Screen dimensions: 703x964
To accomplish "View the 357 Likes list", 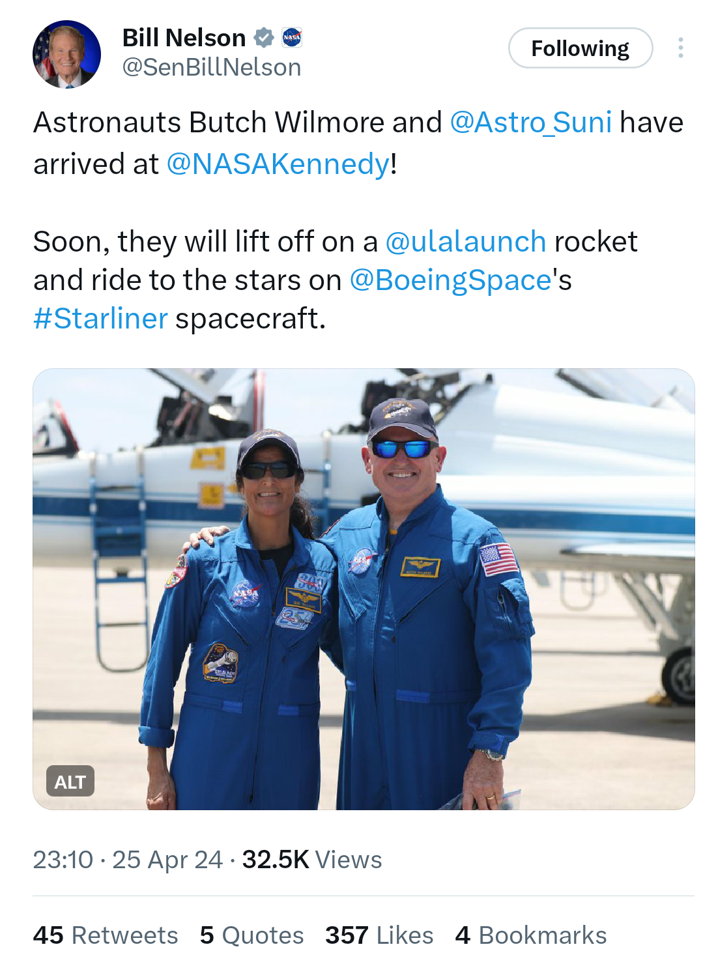I will 379,935.
